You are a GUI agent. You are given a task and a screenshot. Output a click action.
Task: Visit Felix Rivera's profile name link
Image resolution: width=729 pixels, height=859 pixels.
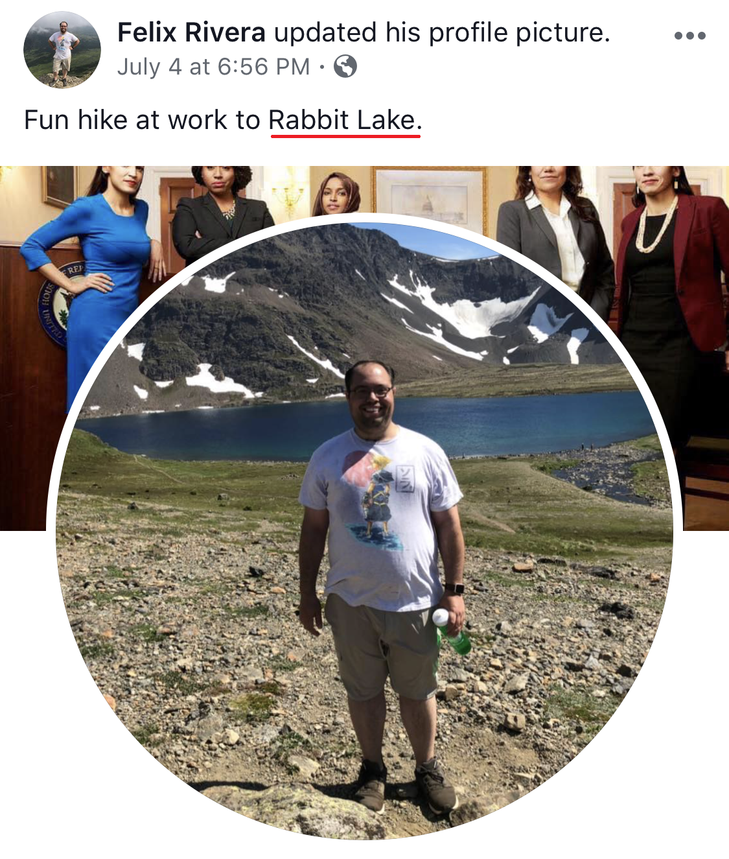pyautogui.click(x=191, y=32)
